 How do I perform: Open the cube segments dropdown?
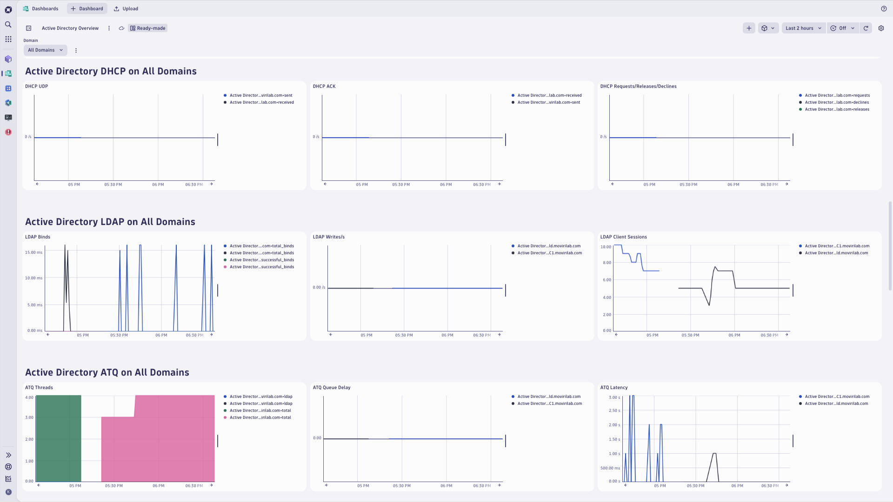pos(768,28)
